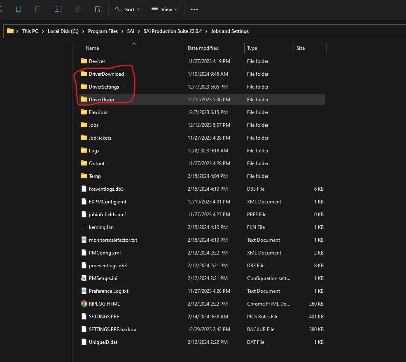Select the DriverUnzip folder icon
Screen dimensions: 406x362
(84, 99)
